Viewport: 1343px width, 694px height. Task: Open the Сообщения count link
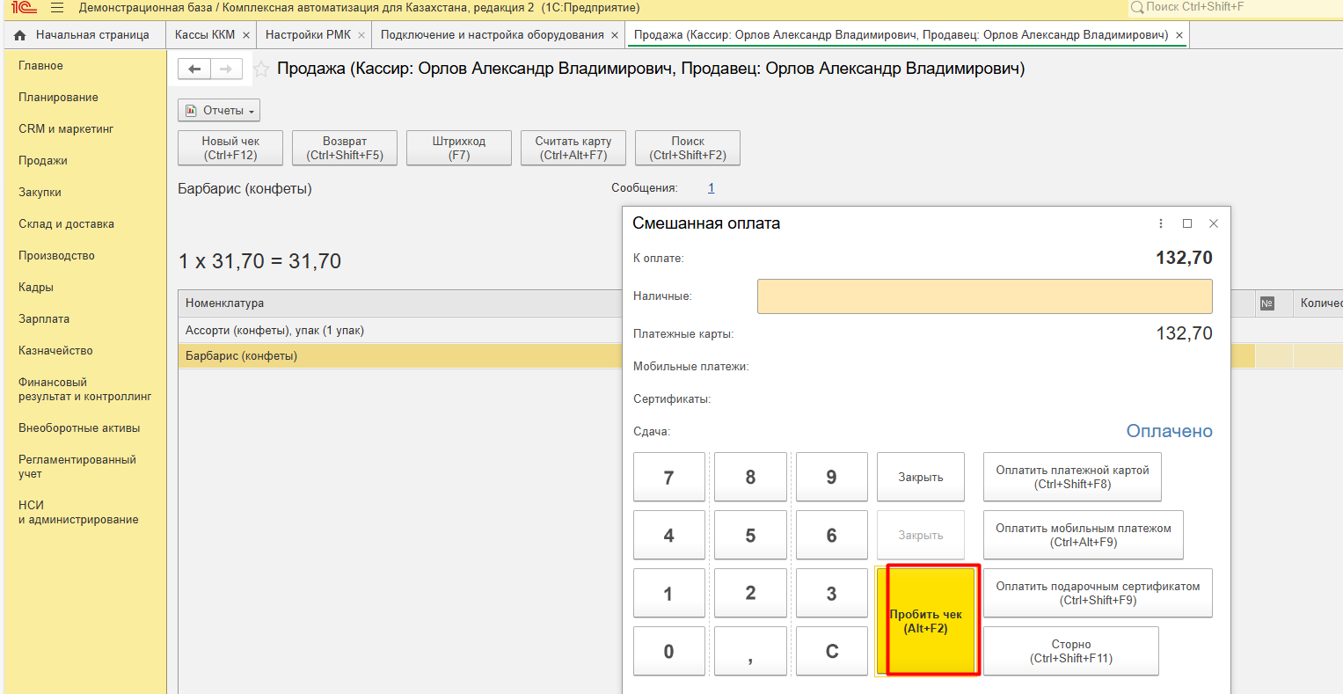(711, 188)
